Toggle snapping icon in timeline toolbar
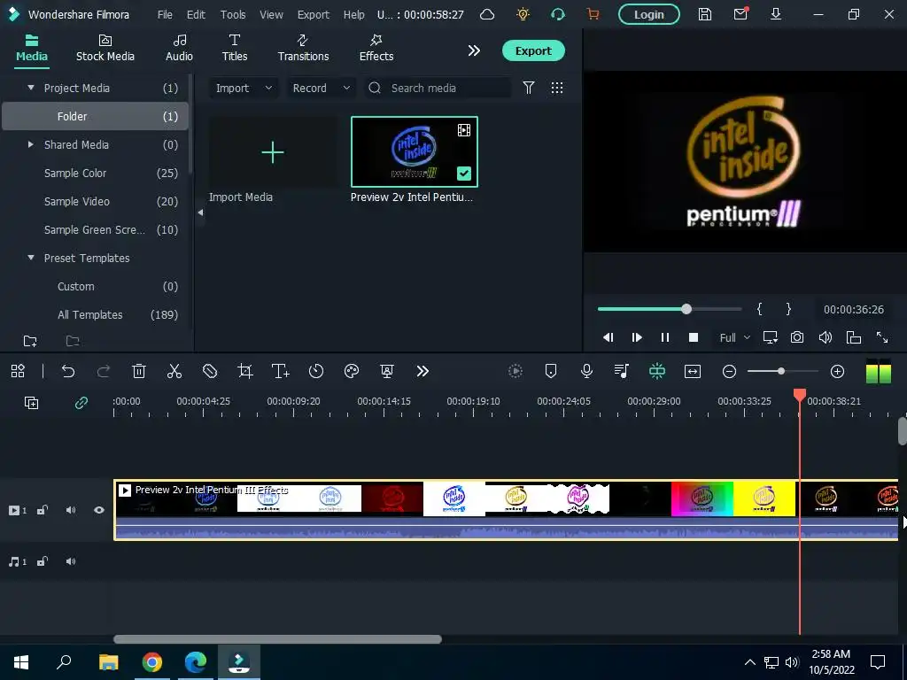907x680 pixels. tap(657, 371)
